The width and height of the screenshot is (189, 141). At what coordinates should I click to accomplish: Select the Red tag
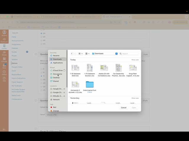pyautogui.click(x=55, y=107)
